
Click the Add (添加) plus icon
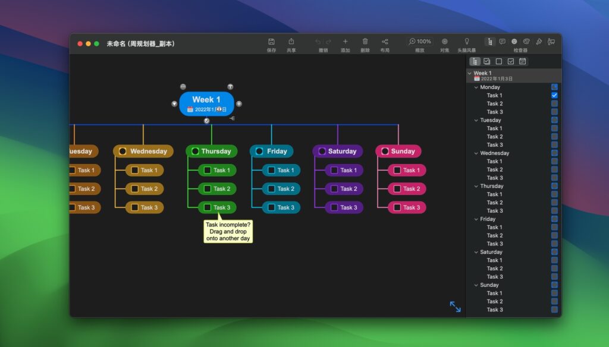(x=346, y=42)
